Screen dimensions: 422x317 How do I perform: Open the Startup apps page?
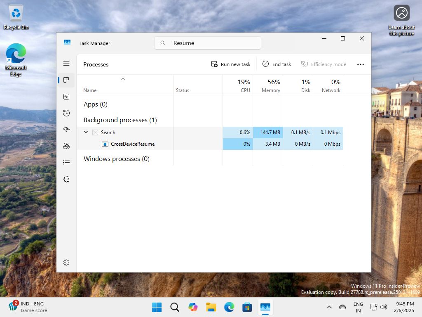click(x=66, y=129)
